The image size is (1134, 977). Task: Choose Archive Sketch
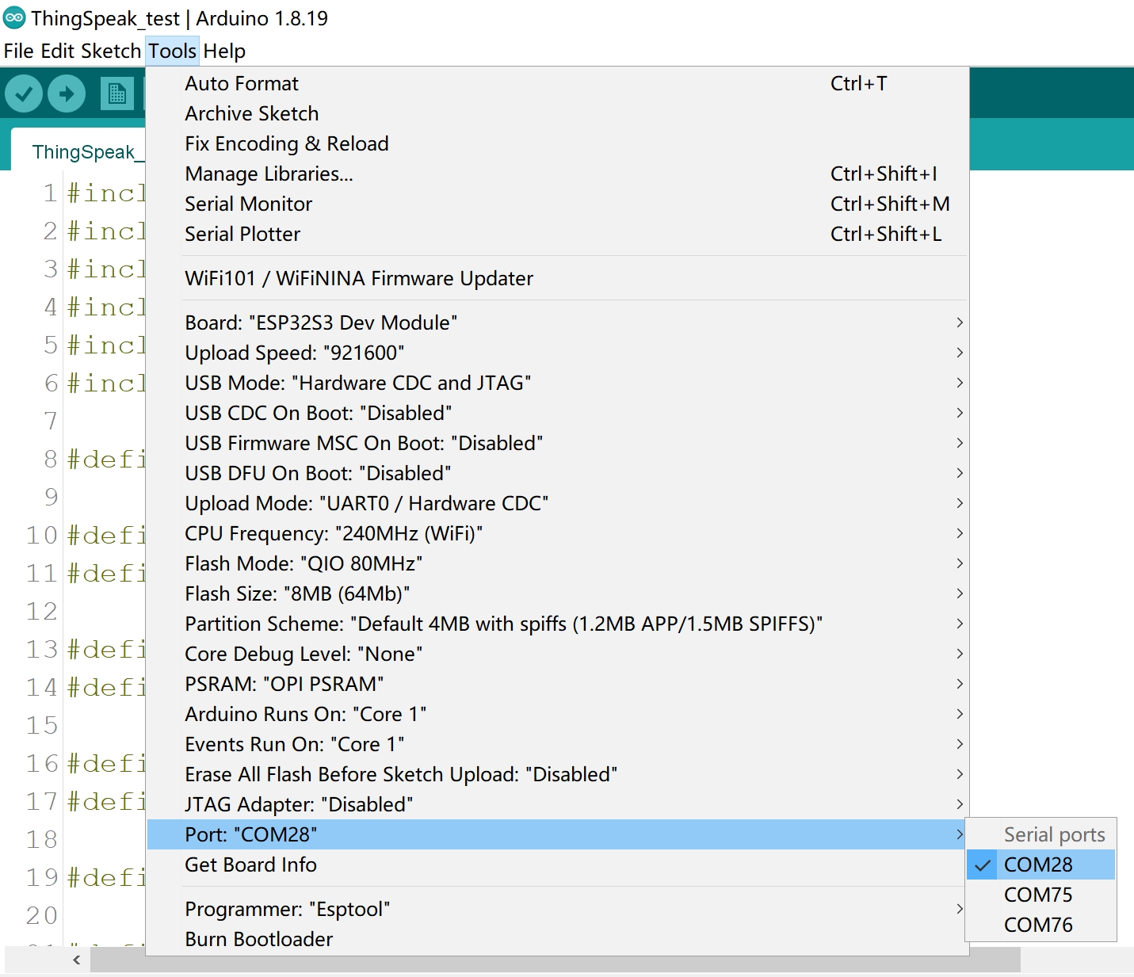pos(557,113)
